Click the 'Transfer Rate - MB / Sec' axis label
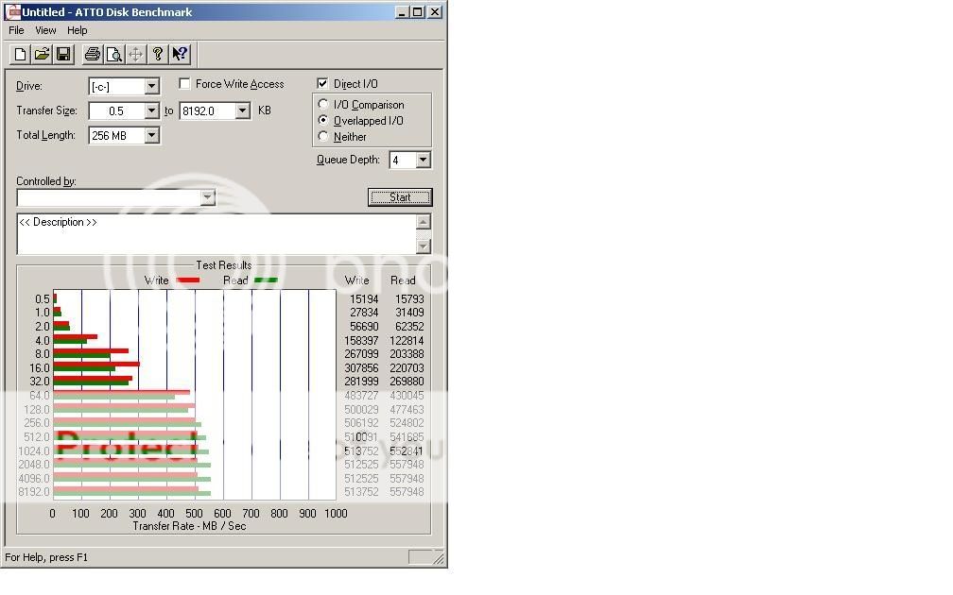The image size is (953, 595). pos(190,526)
